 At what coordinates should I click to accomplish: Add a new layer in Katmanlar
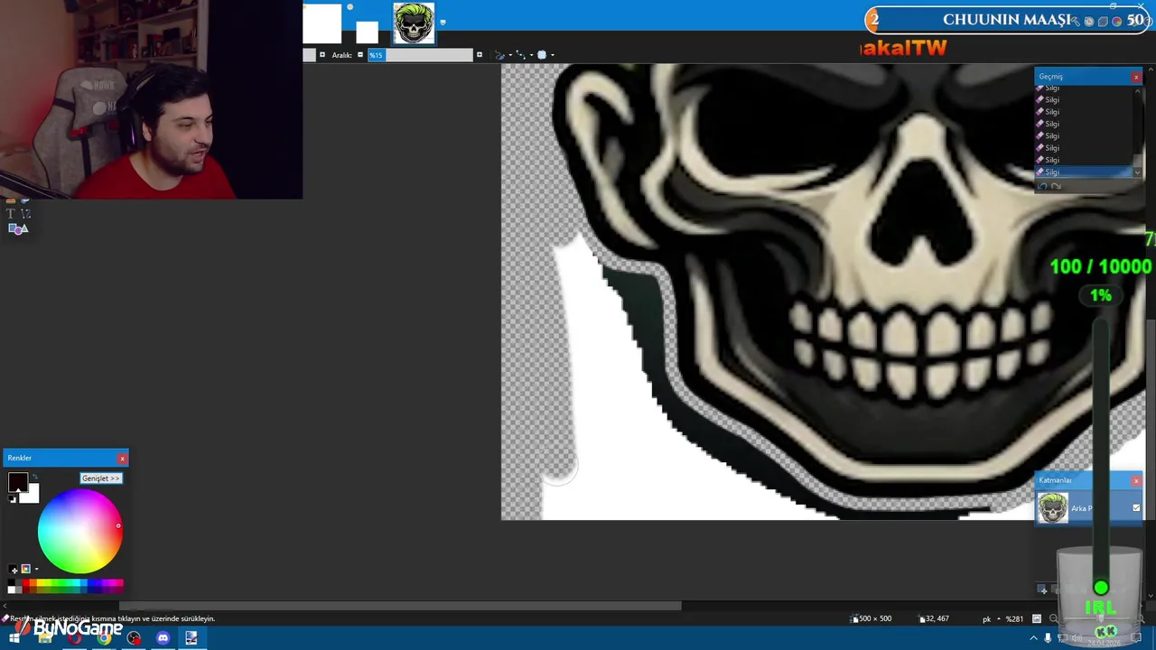1042,590
